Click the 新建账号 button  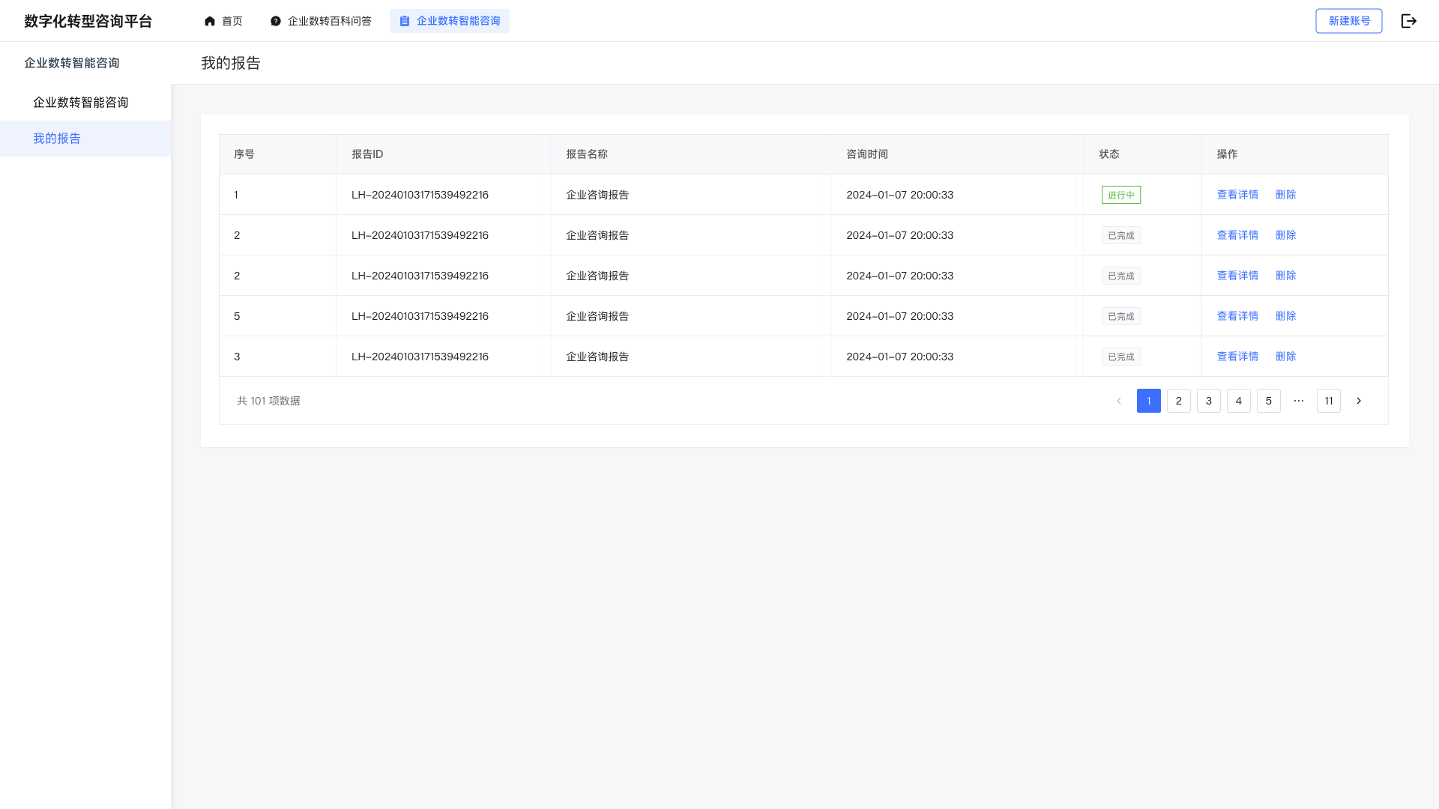pyautogui.click(x=1348, y=21)
